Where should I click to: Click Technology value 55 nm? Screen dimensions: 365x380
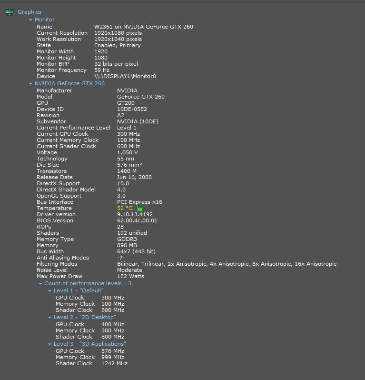point(126,159)
